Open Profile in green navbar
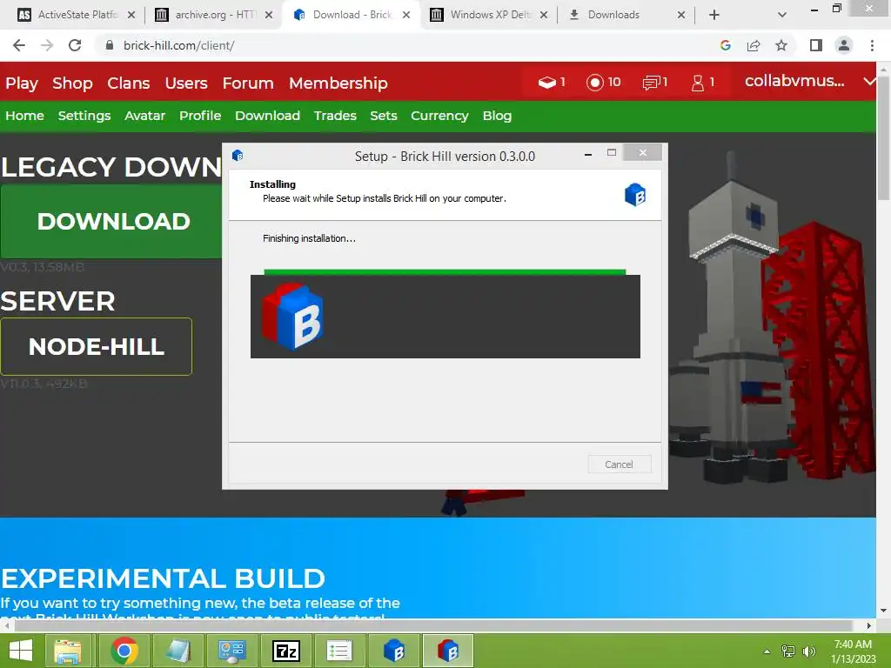Screen dimensions: 891x668 click(200, 116)
